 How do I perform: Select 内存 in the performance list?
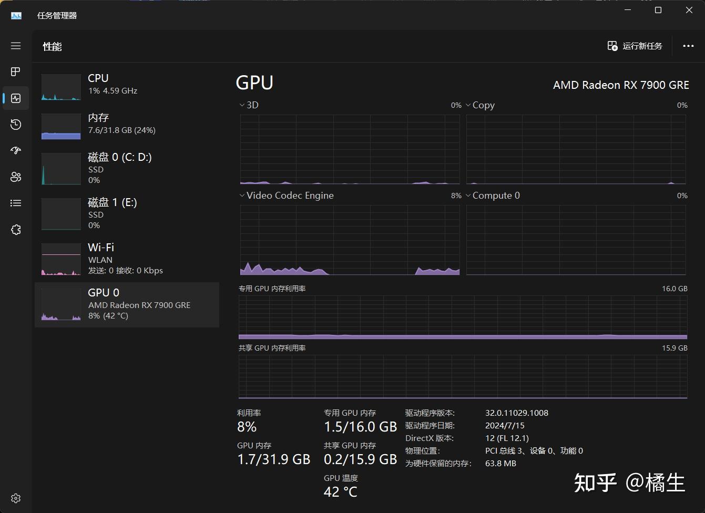[126, 124]
